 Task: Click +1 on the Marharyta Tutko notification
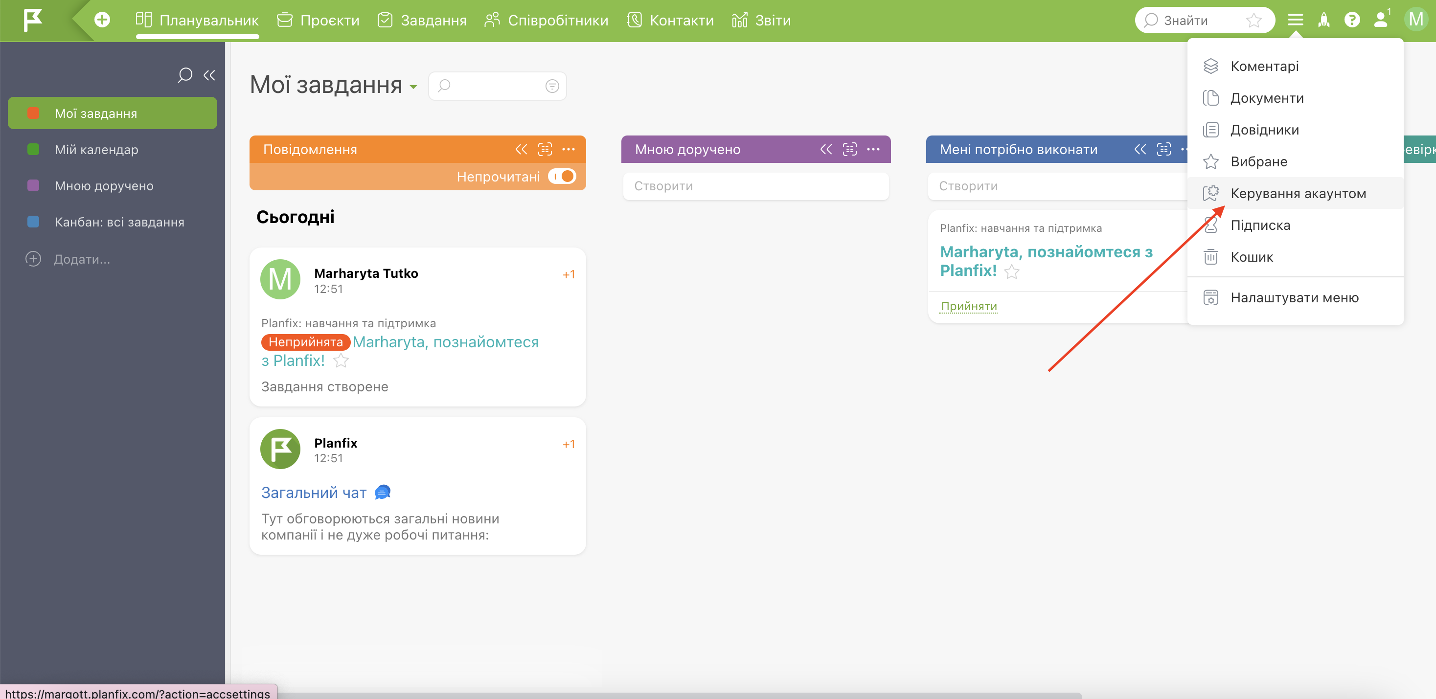coord(569,274)
